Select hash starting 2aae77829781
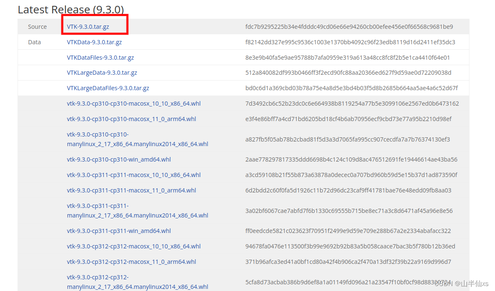495x291 pixels. click(351, 159)
